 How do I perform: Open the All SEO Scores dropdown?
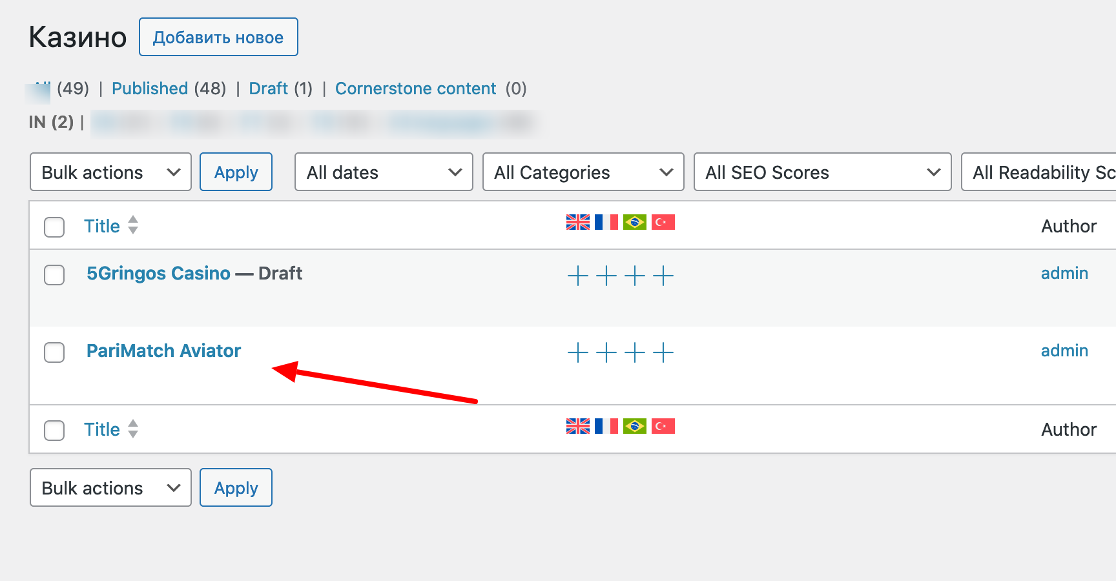click(x=822, y=172)
